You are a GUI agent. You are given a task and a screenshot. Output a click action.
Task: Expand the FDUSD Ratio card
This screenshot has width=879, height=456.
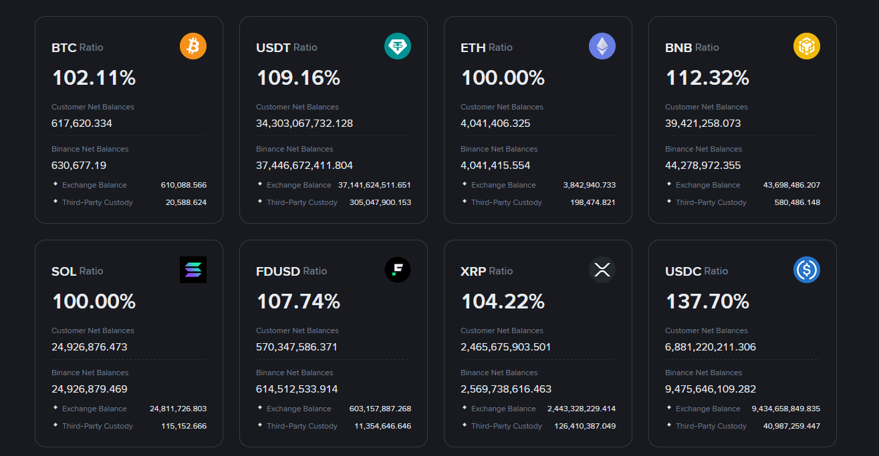(334, 343)
